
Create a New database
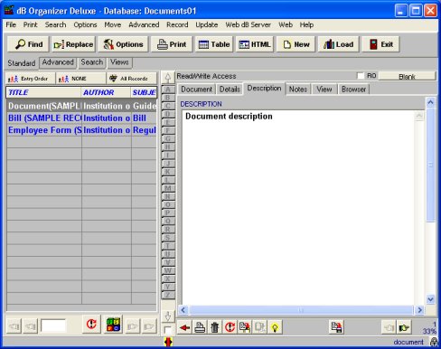click(x=296, y=44)
